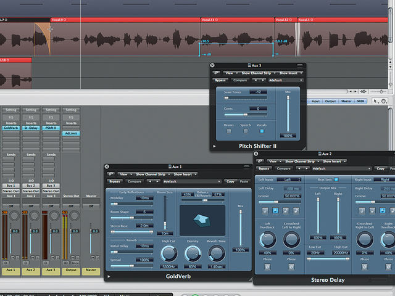Click the Bus 2 input slot on Aux 2
The height and width of the screenshot is (296, 395).
[30, 186]
